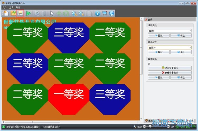Click the 音乐 panel header
This screenshot has width=198, height=131.
170,20
